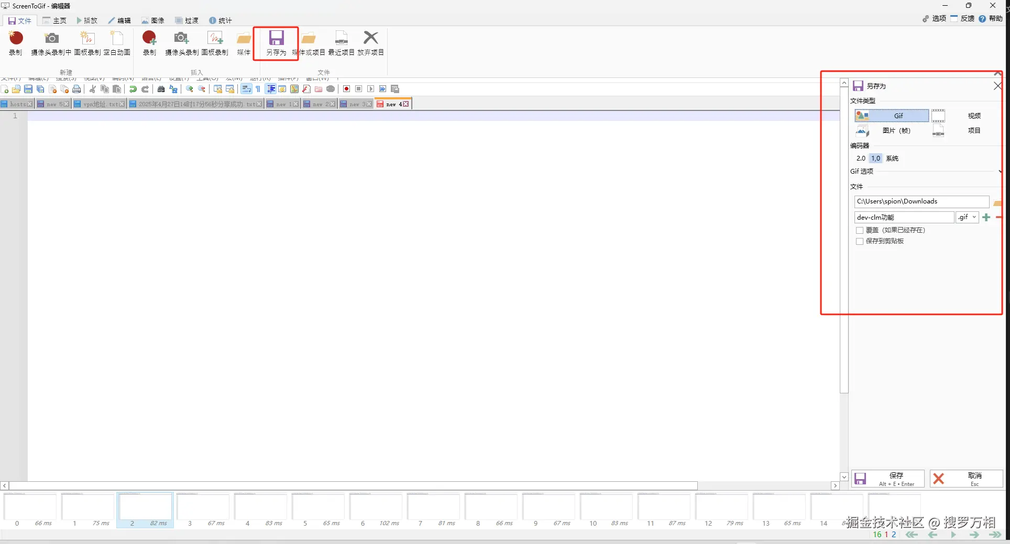Select frame 1 thumbnail (75 ms)
This screenshot has width=1010, height=544.
[x=87, y=510]
